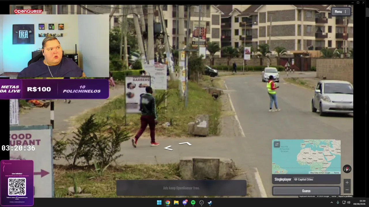Open network status tray icon
Image resolution: width=369 pixels, height=207 pixels.
(x=344, y=202)
